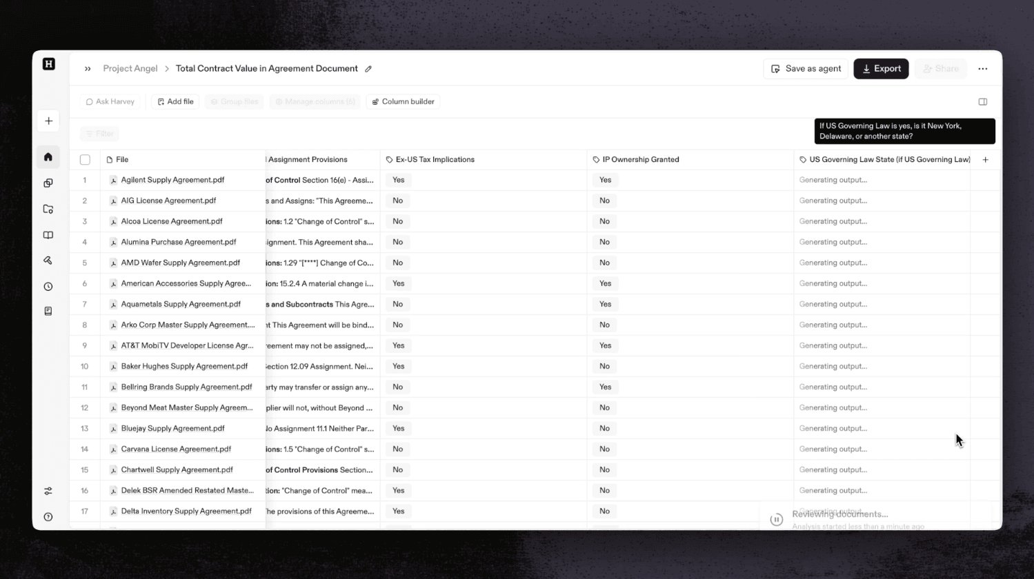Select the Ex-US Tax Implications column header

pyautogui.click(x=484, y=160)
